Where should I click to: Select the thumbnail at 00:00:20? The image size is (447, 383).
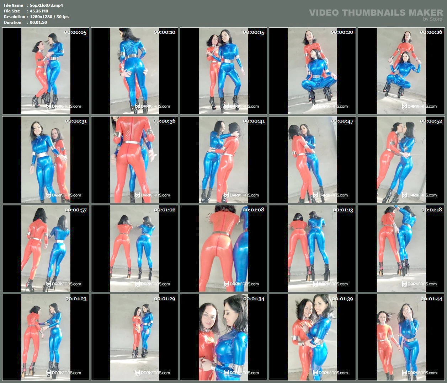(312, 71)
